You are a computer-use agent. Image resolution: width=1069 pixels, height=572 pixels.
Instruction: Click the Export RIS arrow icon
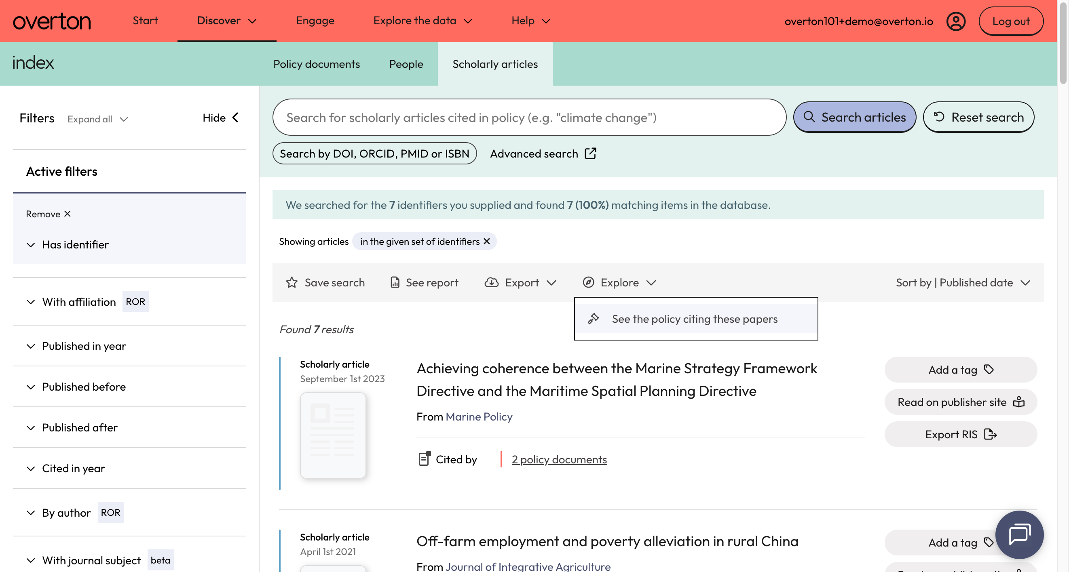990,434
